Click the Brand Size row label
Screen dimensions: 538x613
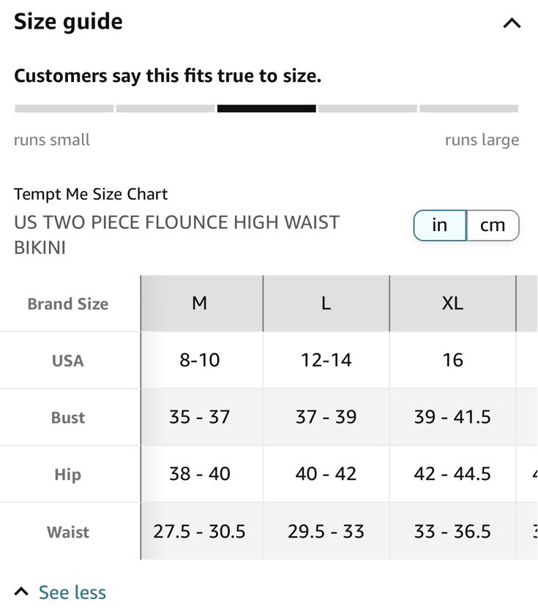[x=68, y=304]
